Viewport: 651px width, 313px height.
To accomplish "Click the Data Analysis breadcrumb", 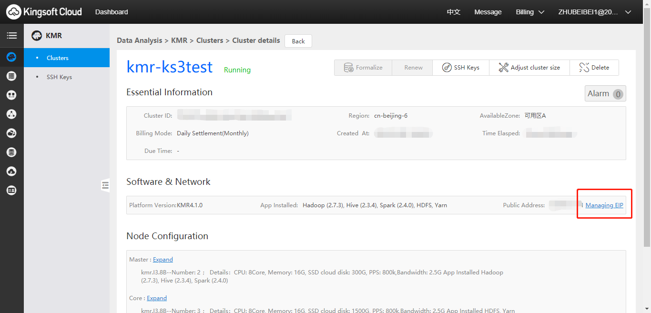I will (x=140, y=40).
